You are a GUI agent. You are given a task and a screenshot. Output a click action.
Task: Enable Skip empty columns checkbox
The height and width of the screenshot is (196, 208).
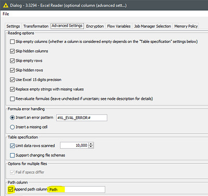point(12,42)
